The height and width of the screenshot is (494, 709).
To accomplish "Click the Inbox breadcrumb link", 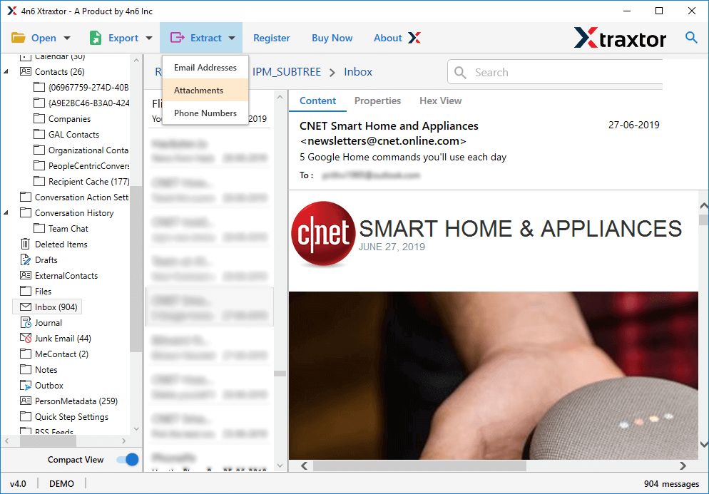I will point(357,71).
